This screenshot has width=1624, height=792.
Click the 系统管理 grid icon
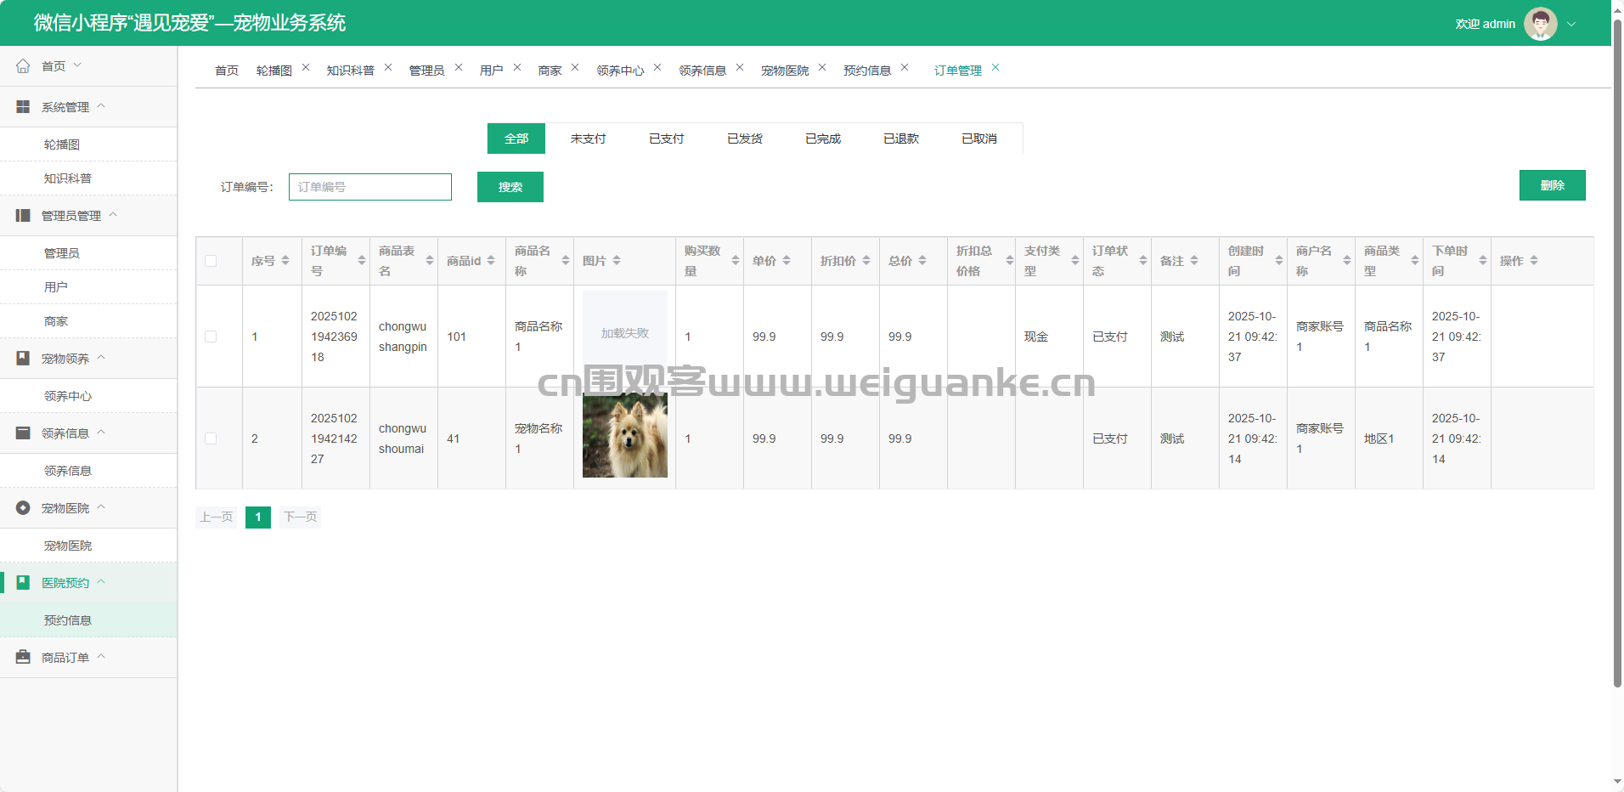point(23,107)
